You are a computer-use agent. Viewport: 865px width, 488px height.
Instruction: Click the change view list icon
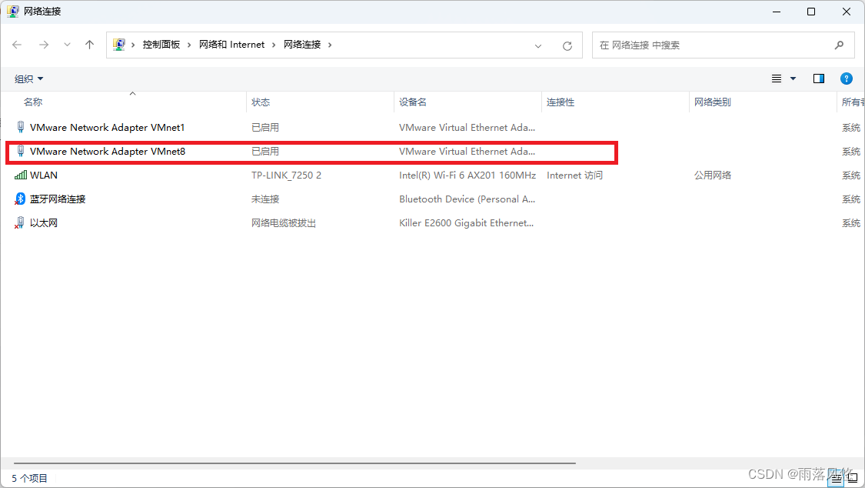coord(776,79)
